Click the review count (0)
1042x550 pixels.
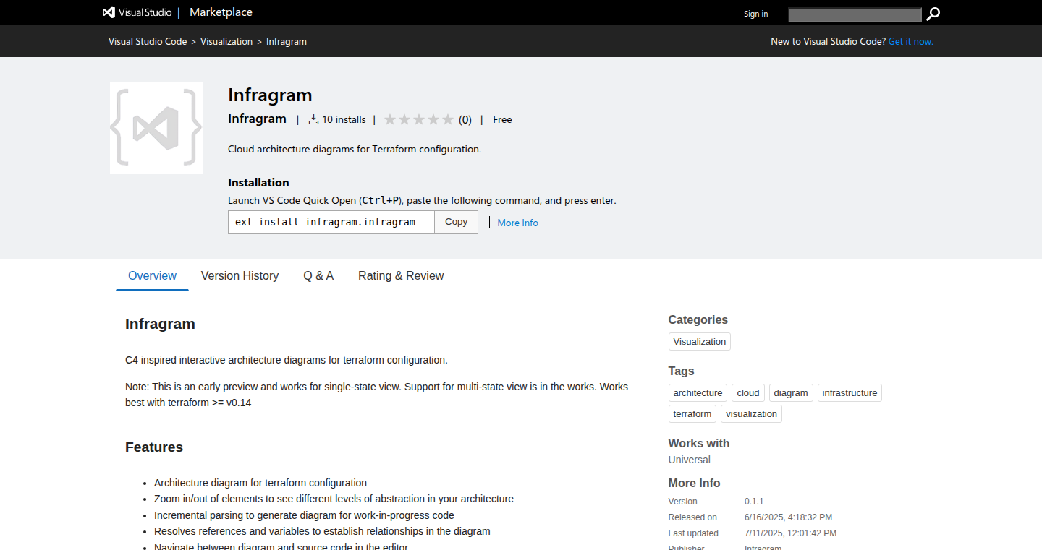coord(465,120)
